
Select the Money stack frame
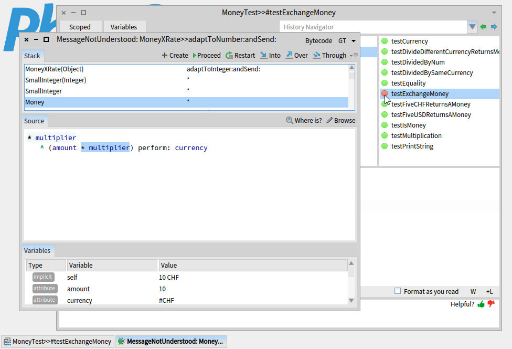pyautogui.click(x=186, y=102)
